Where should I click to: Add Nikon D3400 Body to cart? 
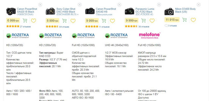click(x=184, y=20)
